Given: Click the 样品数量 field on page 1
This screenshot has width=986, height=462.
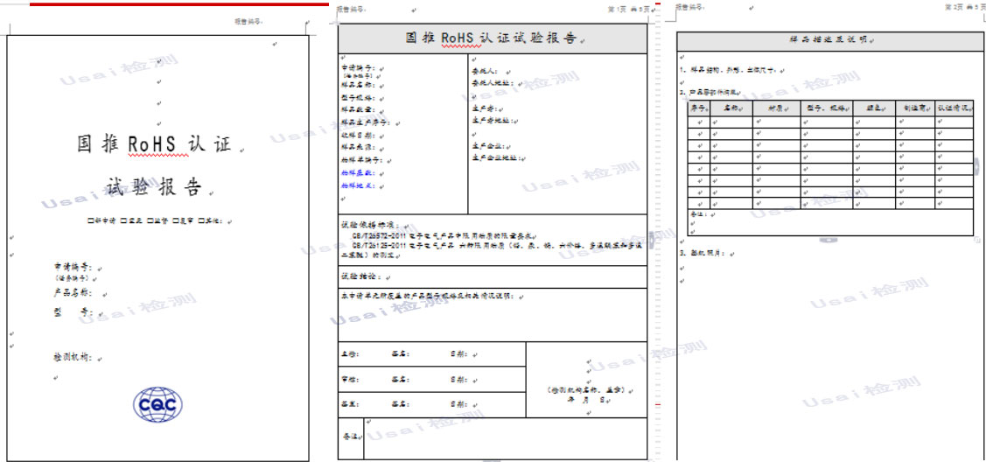Looking at the screenshot, I should pos(359,110).
